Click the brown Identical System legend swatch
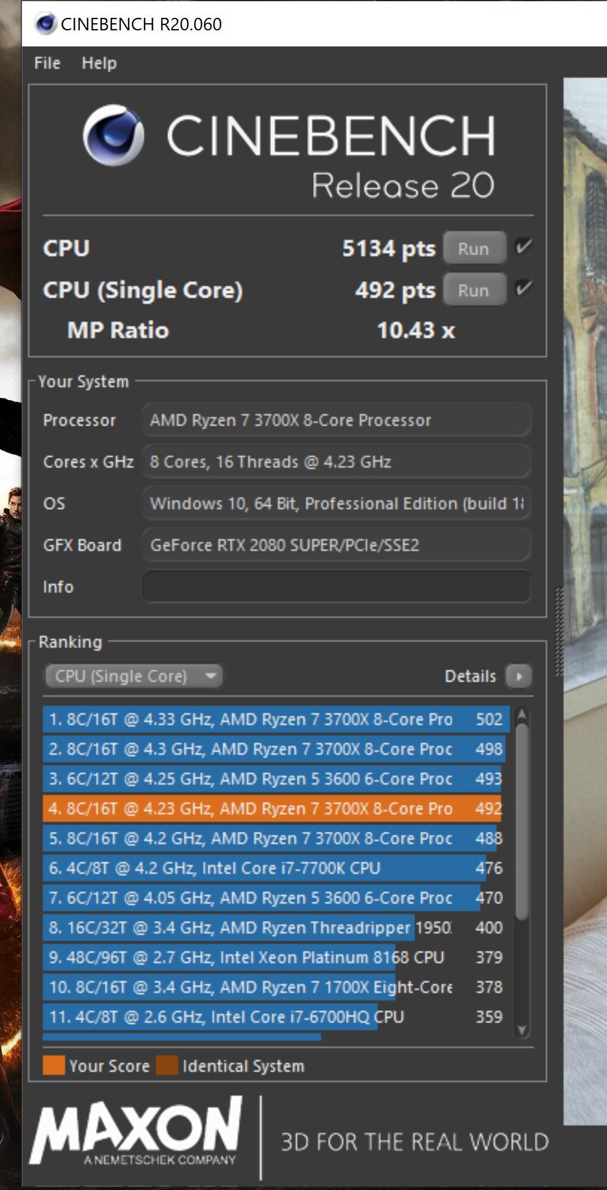607x1190 pixels. [167, 1066]
